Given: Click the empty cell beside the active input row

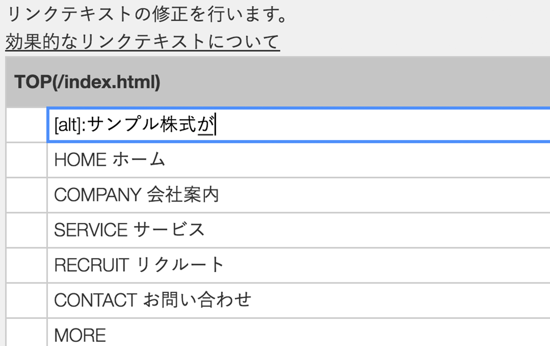Looking at the screenshot, I should tap(25, 124).
